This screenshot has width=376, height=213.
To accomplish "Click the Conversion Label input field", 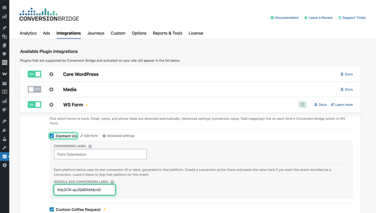I will coord(100,154).
